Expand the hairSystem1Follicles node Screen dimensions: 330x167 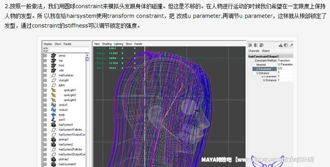pos(45,130)
